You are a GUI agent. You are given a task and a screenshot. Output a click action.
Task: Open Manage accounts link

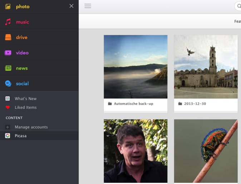pos(31,127)
